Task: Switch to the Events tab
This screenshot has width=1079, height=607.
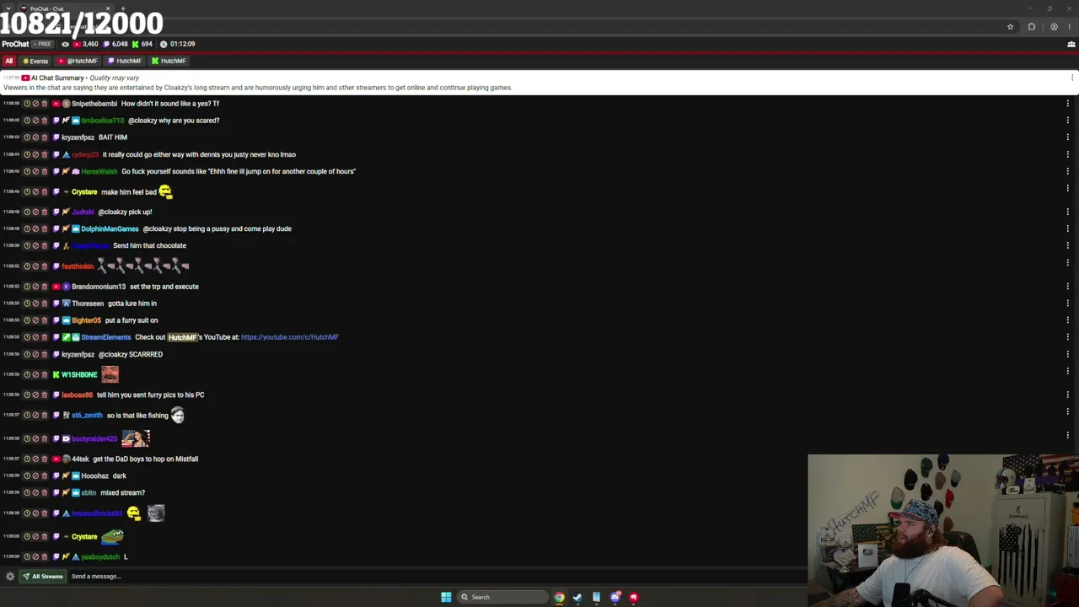Action: coord(35,61)
